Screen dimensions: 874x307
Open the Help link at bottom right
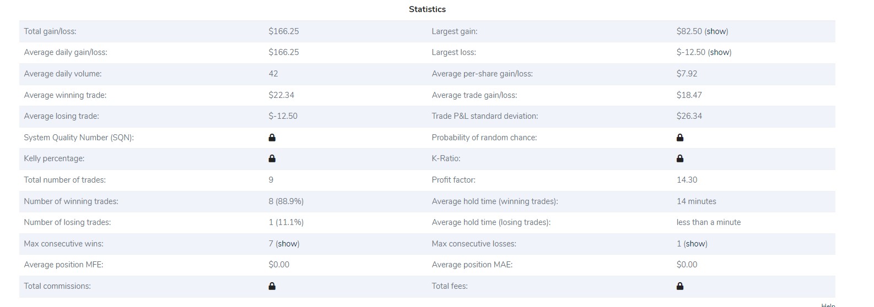[x=828, y=305]
